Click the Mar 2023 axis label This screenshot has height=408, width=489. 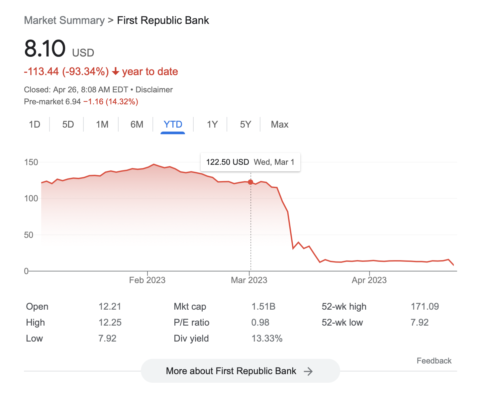(x=249, y=280)
